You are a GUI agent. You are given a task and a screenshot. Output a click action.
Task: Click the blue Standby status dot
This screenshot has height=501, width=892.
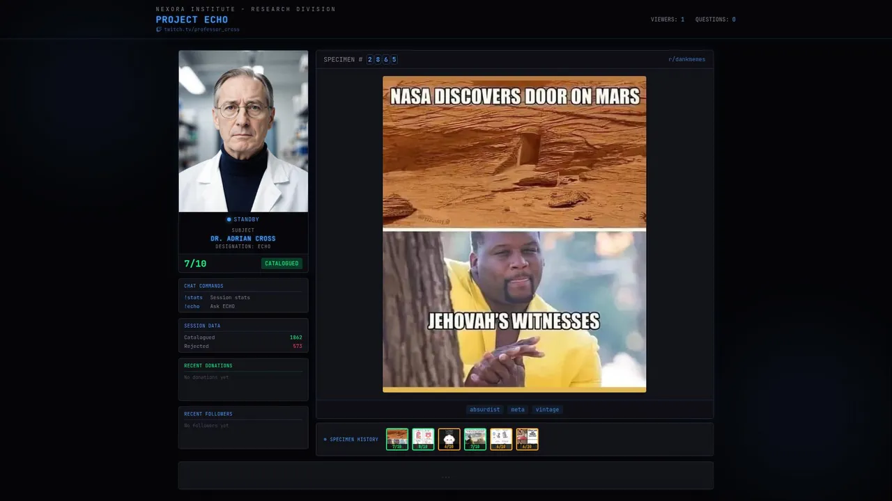[x=229, y=220]
